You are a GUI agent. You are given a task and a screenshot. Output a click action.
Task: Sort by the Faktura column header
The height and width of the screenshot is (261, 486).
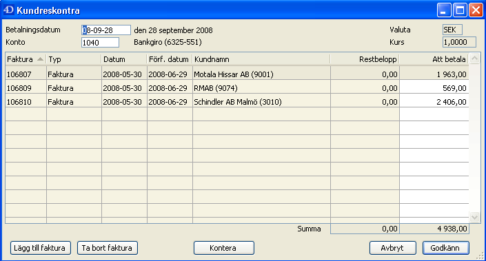[26, 59]
